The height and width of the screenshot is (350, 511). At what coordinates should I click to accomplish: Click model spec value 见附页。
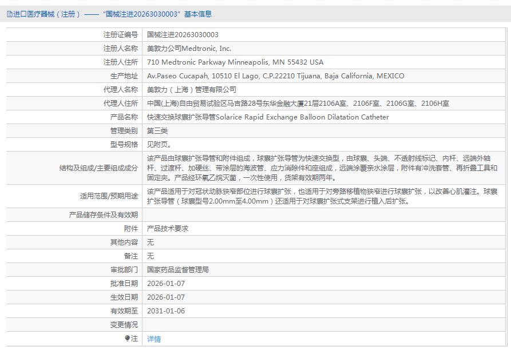click(x=159, y=145)
